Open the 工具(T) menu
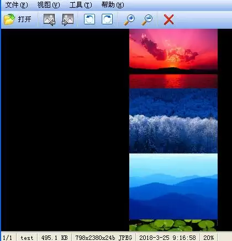 click(81, 5)
